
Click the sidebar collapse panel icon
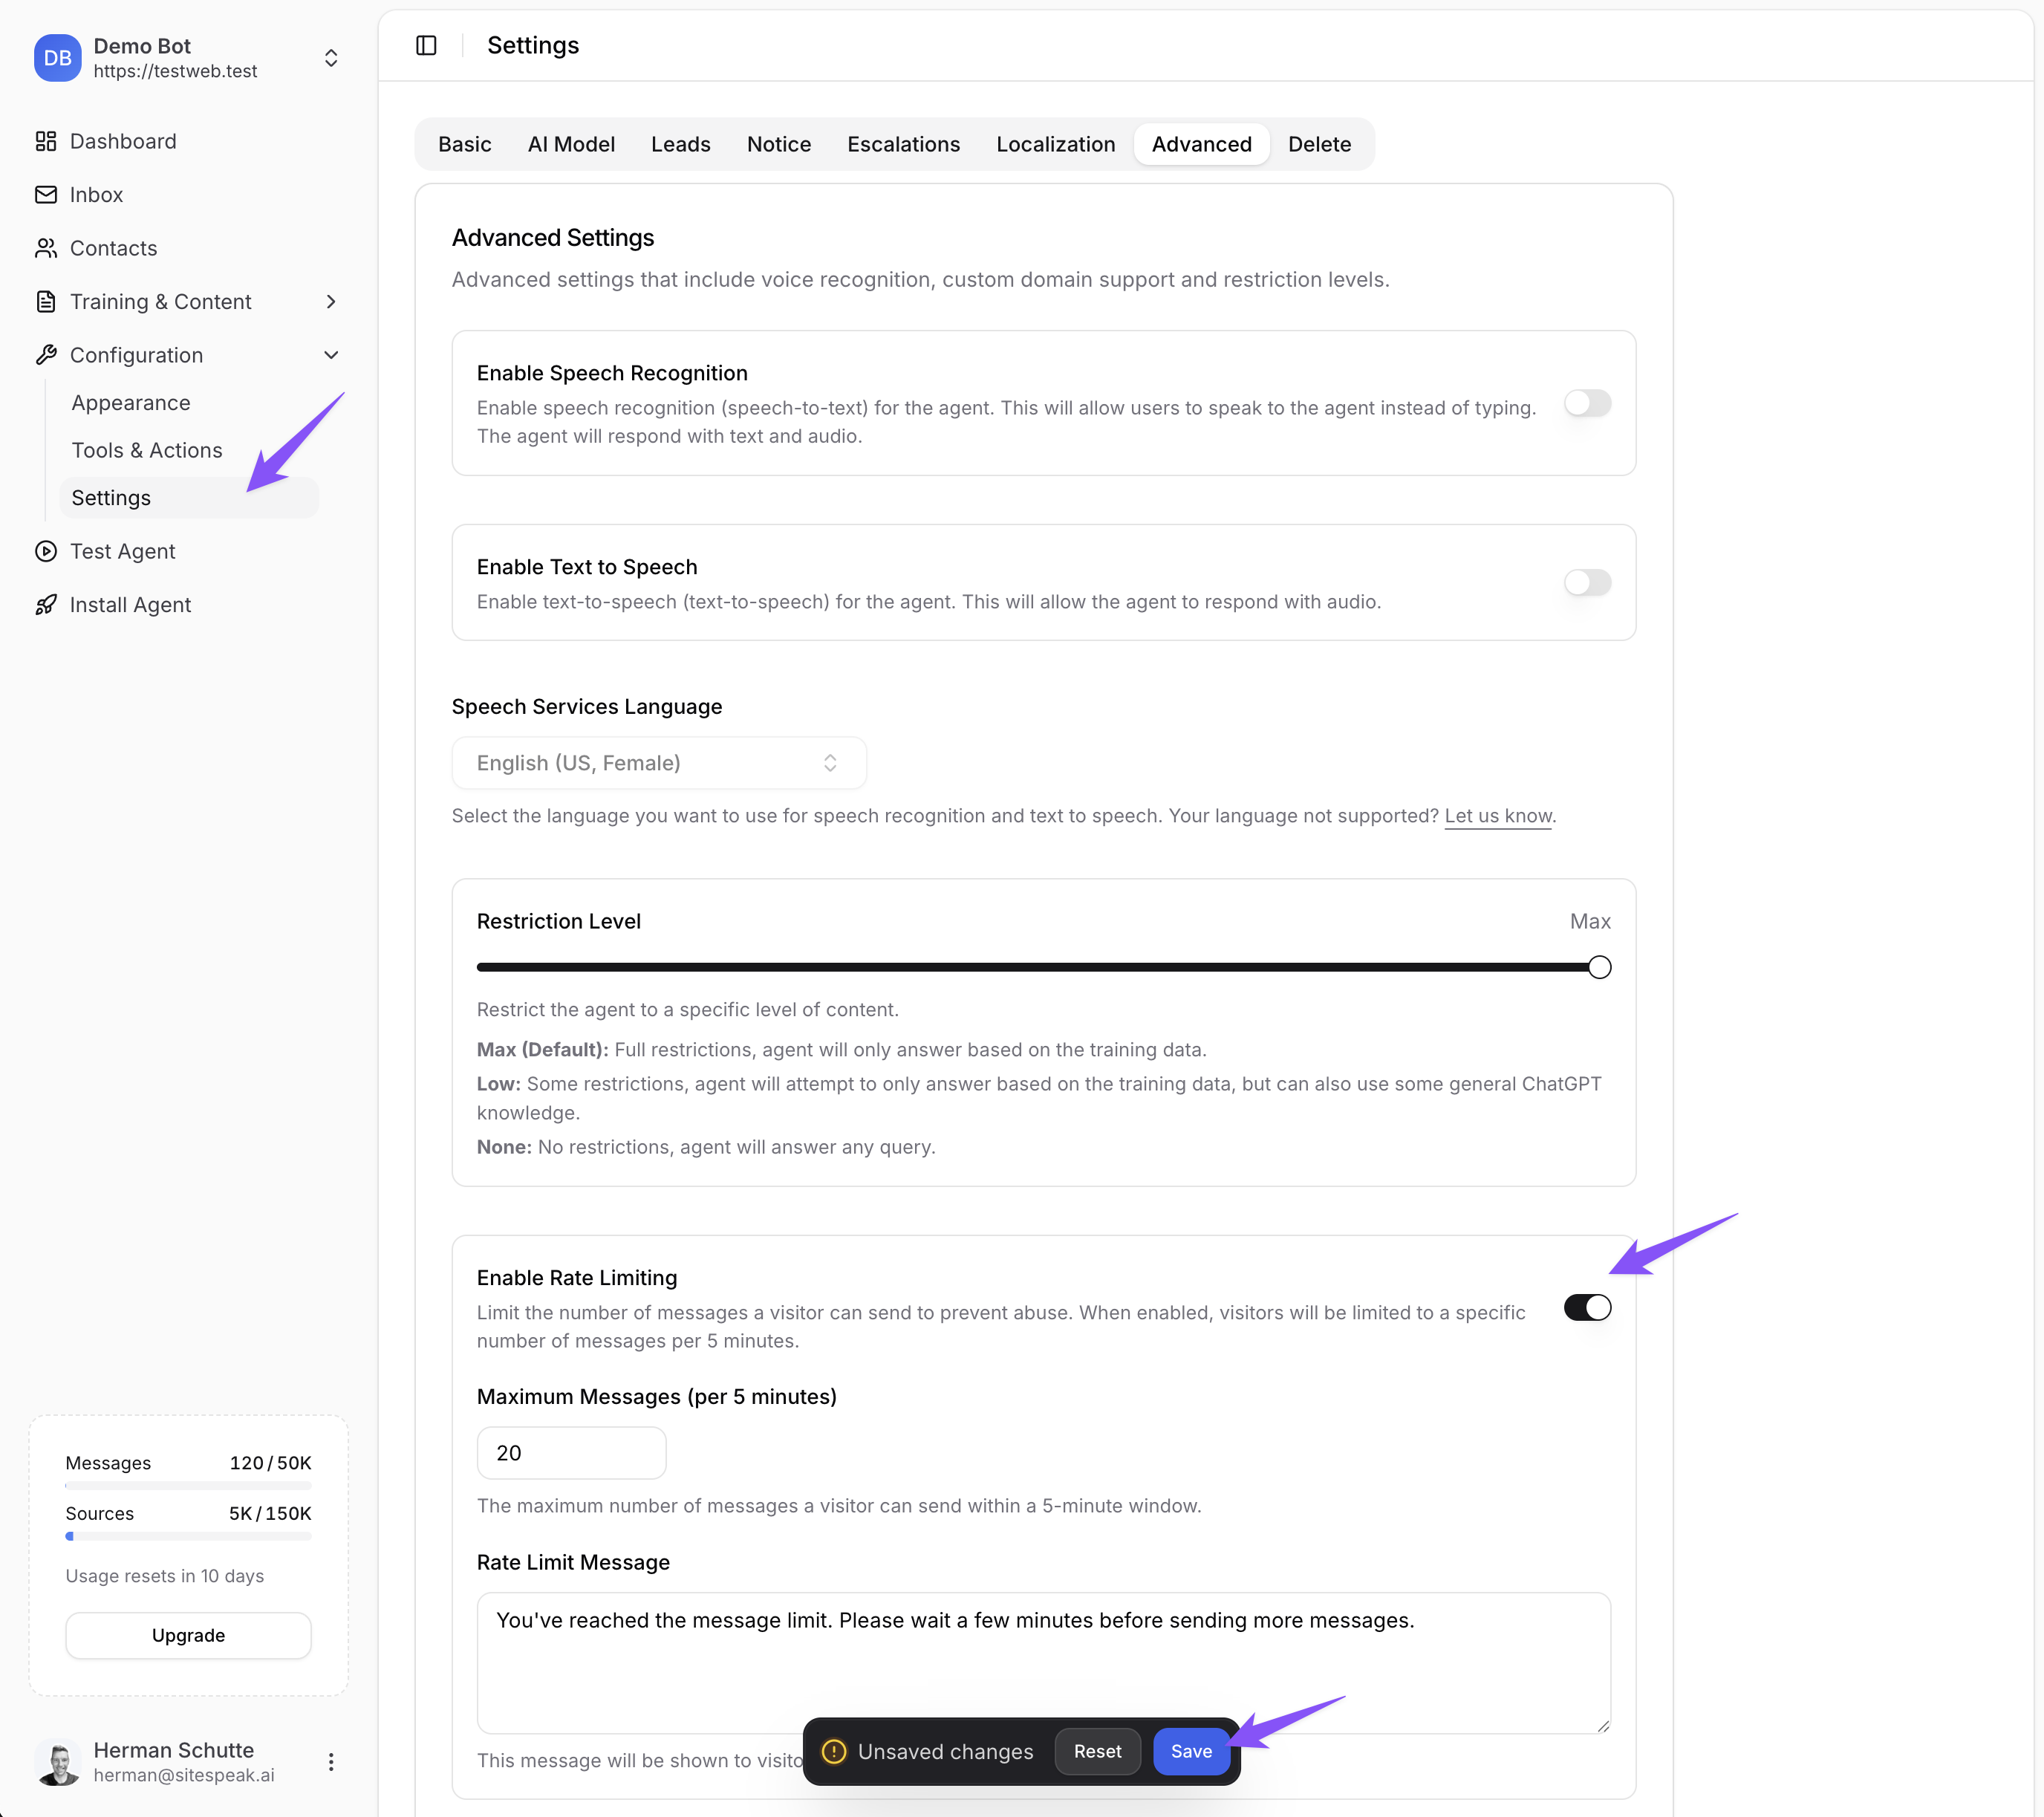tap(426, 45)
